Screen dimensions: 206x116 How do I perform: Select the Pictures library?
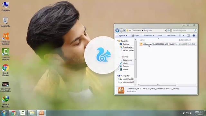126,66
